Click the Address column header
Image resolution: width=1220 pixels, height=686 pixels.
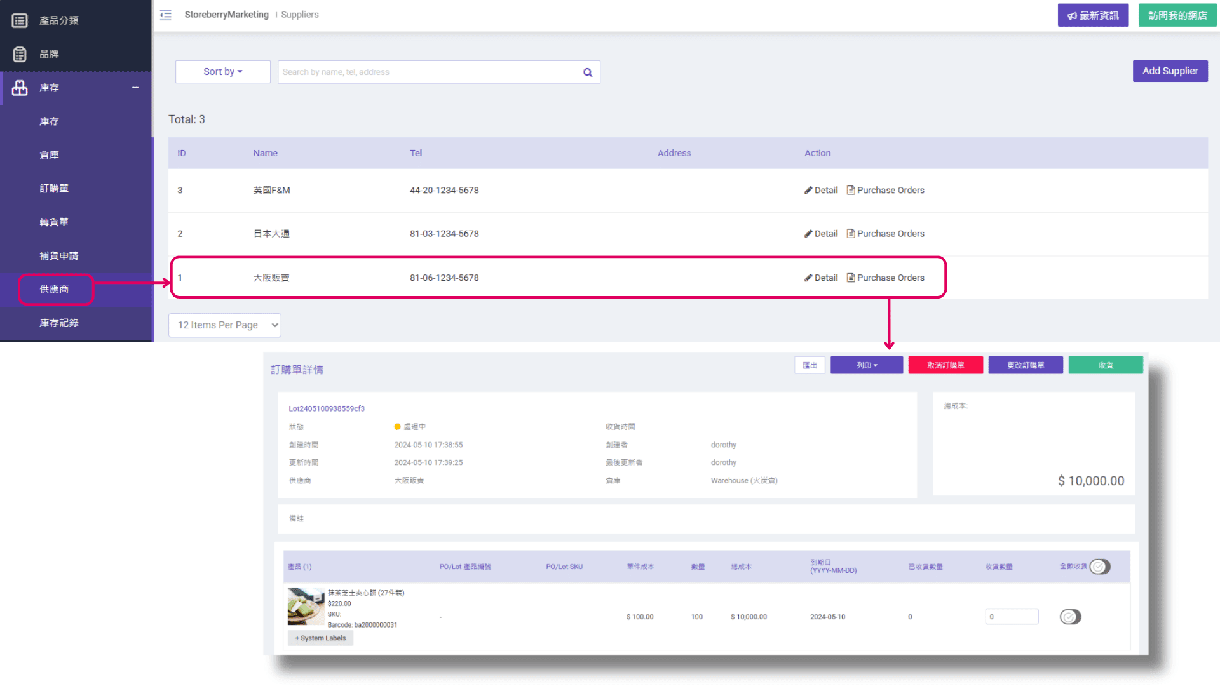(674, 153)
